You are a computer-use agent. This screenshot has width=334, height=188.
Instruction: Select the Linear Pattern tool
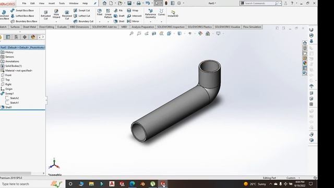tap(108, 14)
